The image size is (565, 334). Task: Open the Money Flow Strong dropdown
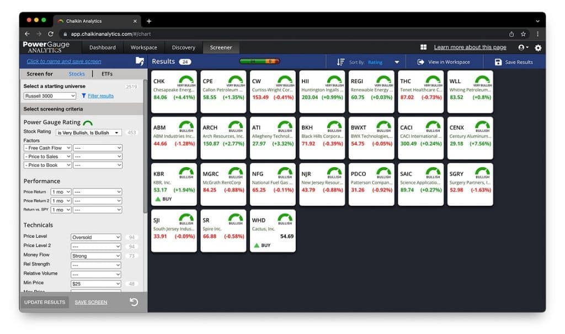95,256
